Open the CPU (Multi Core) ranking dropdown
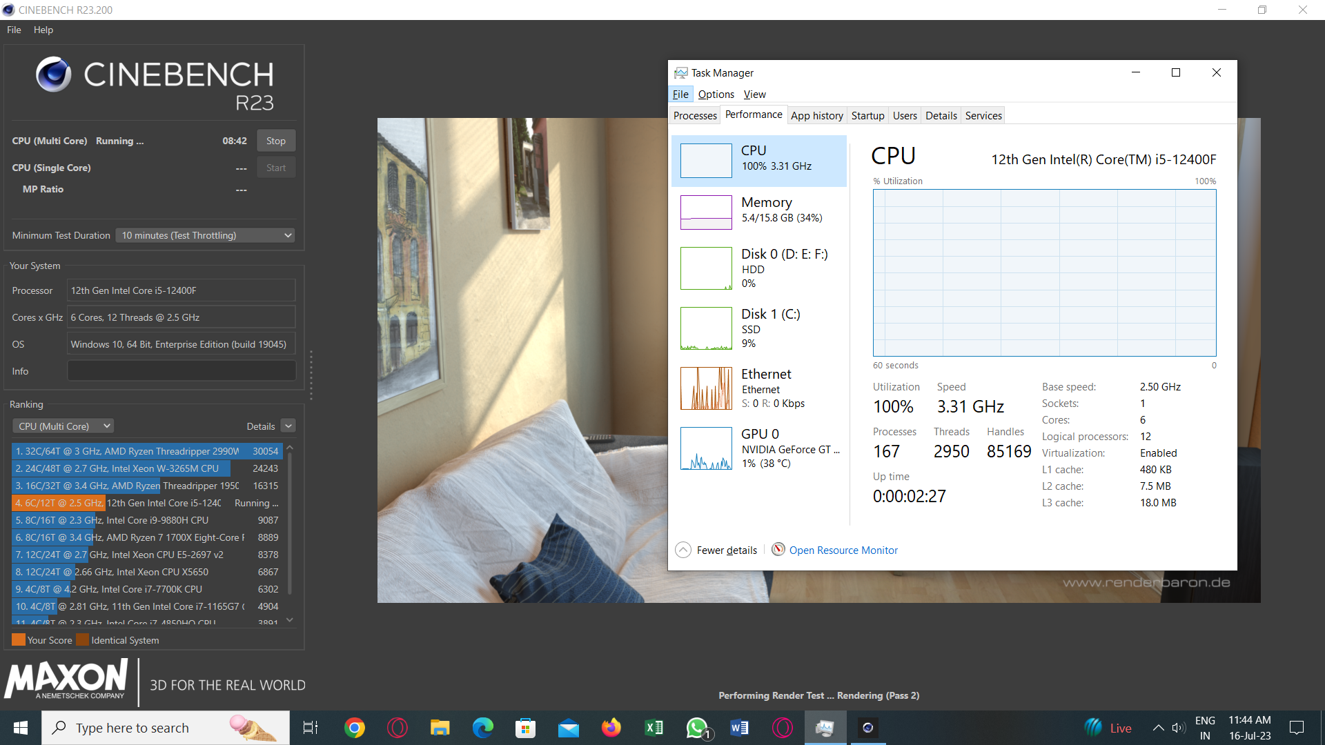The width and height of the screenshot is (1325, 745). point(63,426)
